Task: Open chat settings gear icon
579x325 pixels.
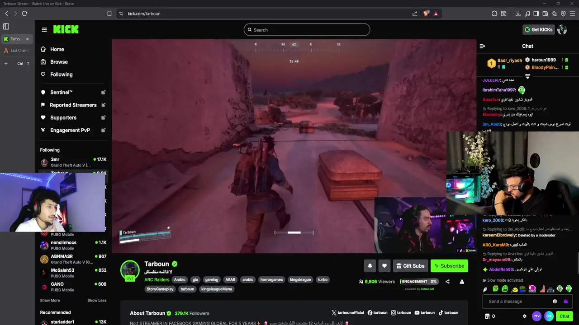Action: click(525, 316)
